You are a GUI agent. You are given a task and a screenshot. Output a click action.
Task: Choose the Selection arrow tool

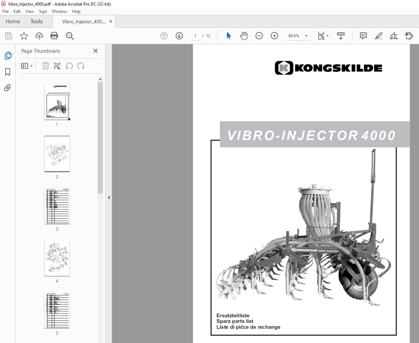229,36
